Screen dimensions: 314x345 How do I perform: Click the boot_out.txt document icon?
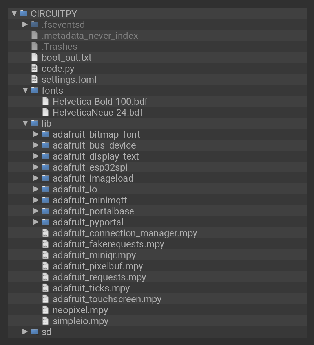pos(35,58)
